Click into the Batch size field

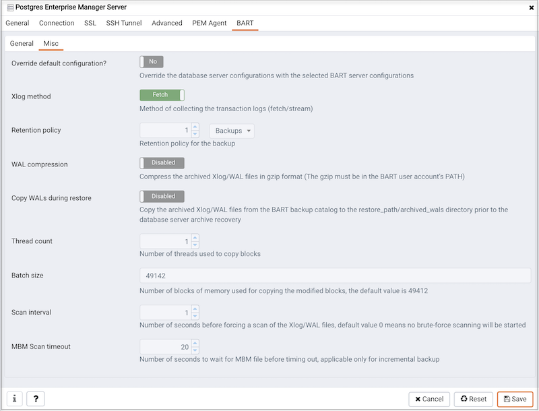(335, 276)
